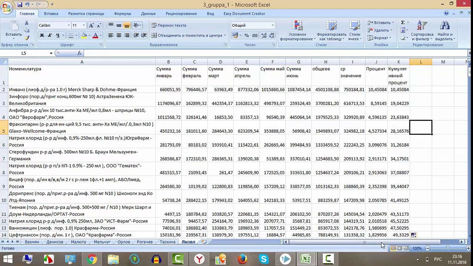This screenshot has height=266, width=473.
Task: Click the Windows Start button
Action: coord(7,259)
